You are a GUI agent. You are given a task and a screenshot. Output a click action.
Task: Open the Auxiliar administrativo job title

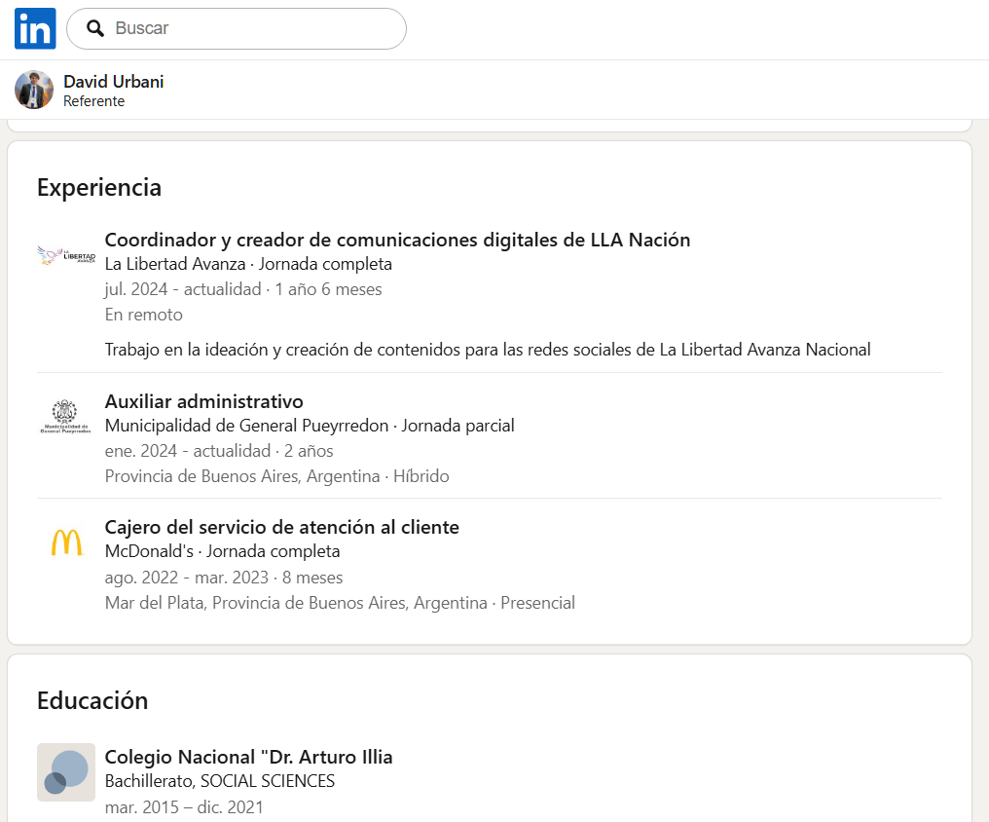coord(204,401)
